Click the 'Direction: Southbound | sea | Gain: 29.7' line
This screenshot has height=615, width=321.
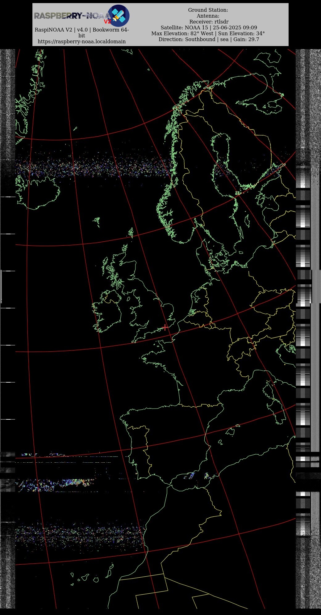209,39
